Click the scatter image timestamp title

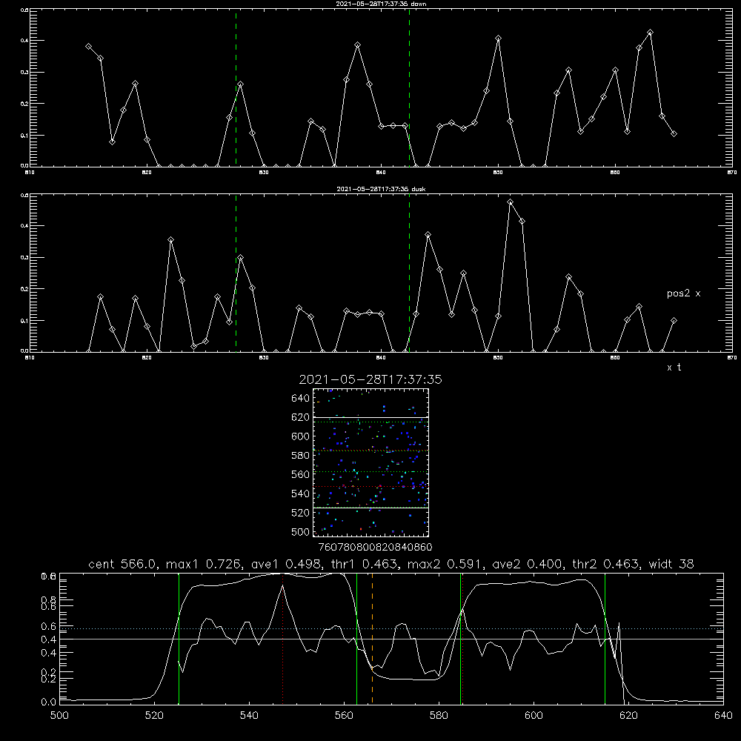tap(370, 379)
